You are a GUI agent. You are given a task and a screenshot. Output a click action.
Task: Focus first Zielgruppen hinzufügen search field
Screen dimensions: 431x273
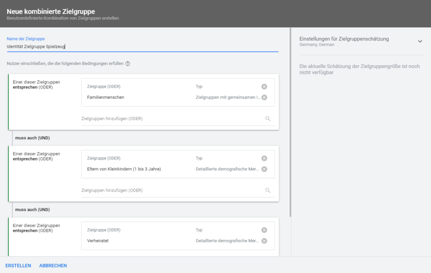click(x=170, y=119)
